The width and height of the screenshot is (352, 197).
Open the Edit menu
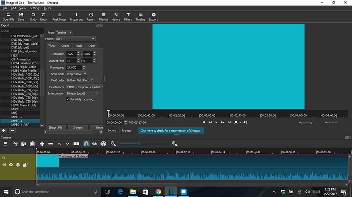(x=13, y=8)
